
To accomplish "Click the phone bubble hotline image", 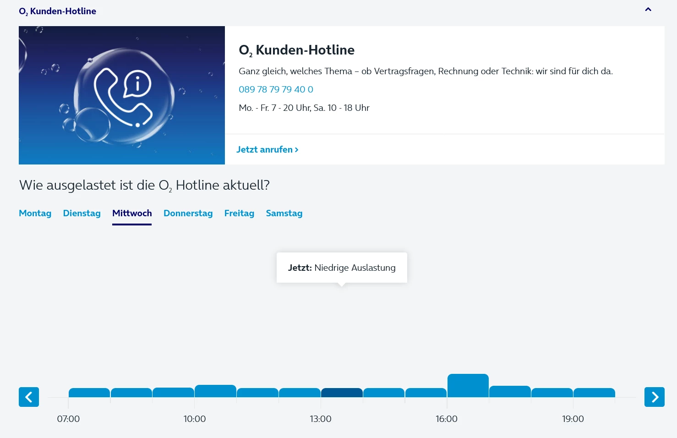I will (122, 95).
